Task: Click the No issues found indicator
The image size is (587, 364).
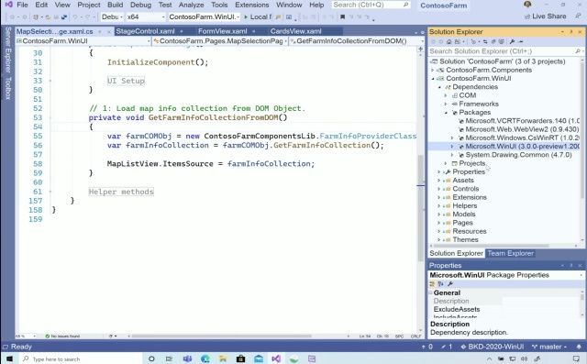Action: click(62, 336)
